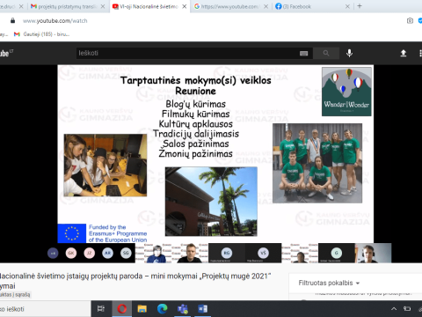Click the YouTube upload video icon
This screenshot has height=317, width=422.
pos(404,53)
